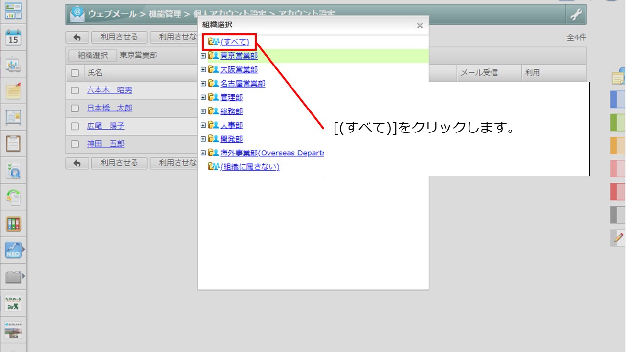This screenshot has height=352, width=626.
Task: Open the calendar icon showing 15
Action: pyautogui.click(x=13, y=38)
